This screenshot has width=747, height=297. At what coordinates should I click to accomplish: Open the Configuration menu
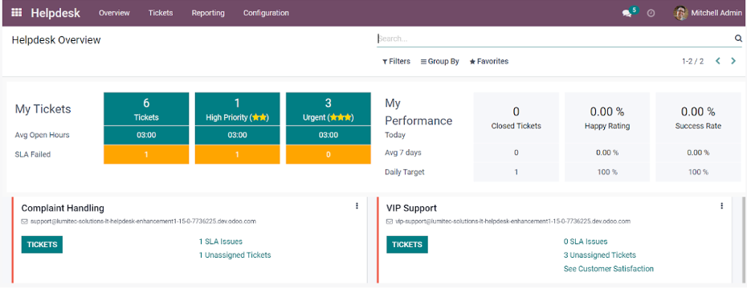point(266,14)
